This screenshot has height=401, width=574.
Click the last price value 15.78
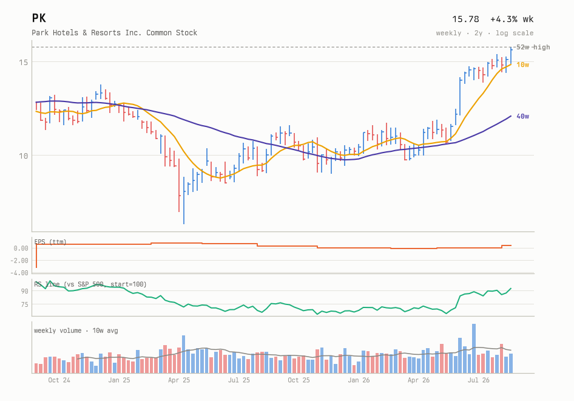tap(465, 19)
